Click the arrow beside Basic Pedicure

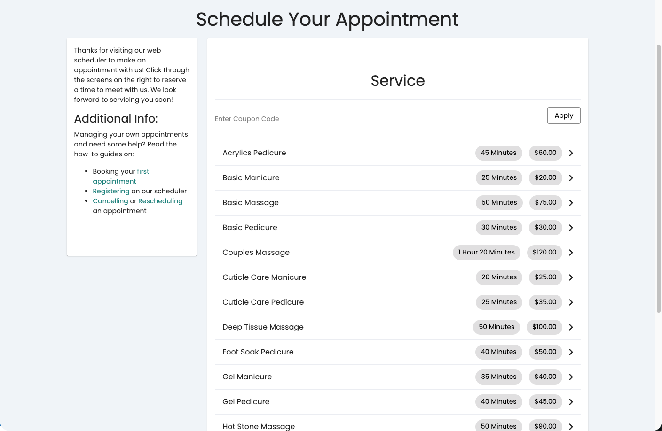571,228
